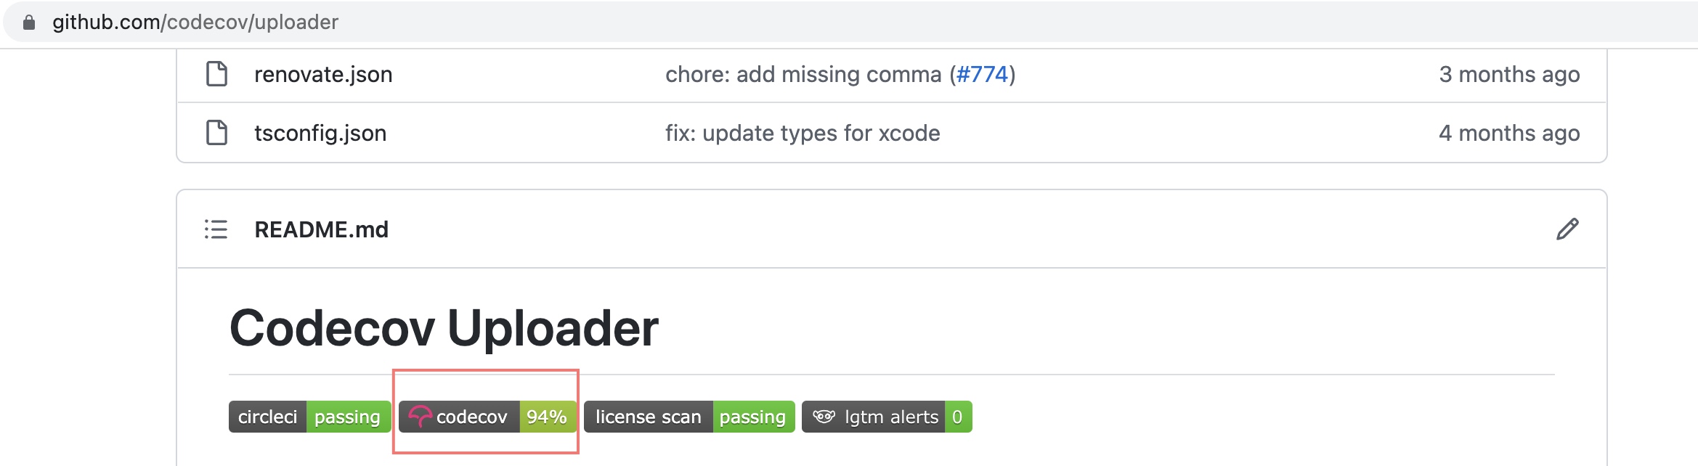Click the renovate.json file icon
This screenshot has height=466, width=1698.
coord(216,74)
